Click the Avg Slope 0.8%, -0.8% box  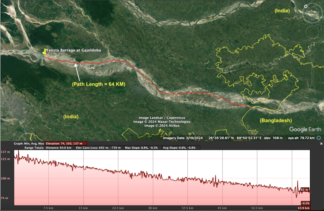point(180,147)
